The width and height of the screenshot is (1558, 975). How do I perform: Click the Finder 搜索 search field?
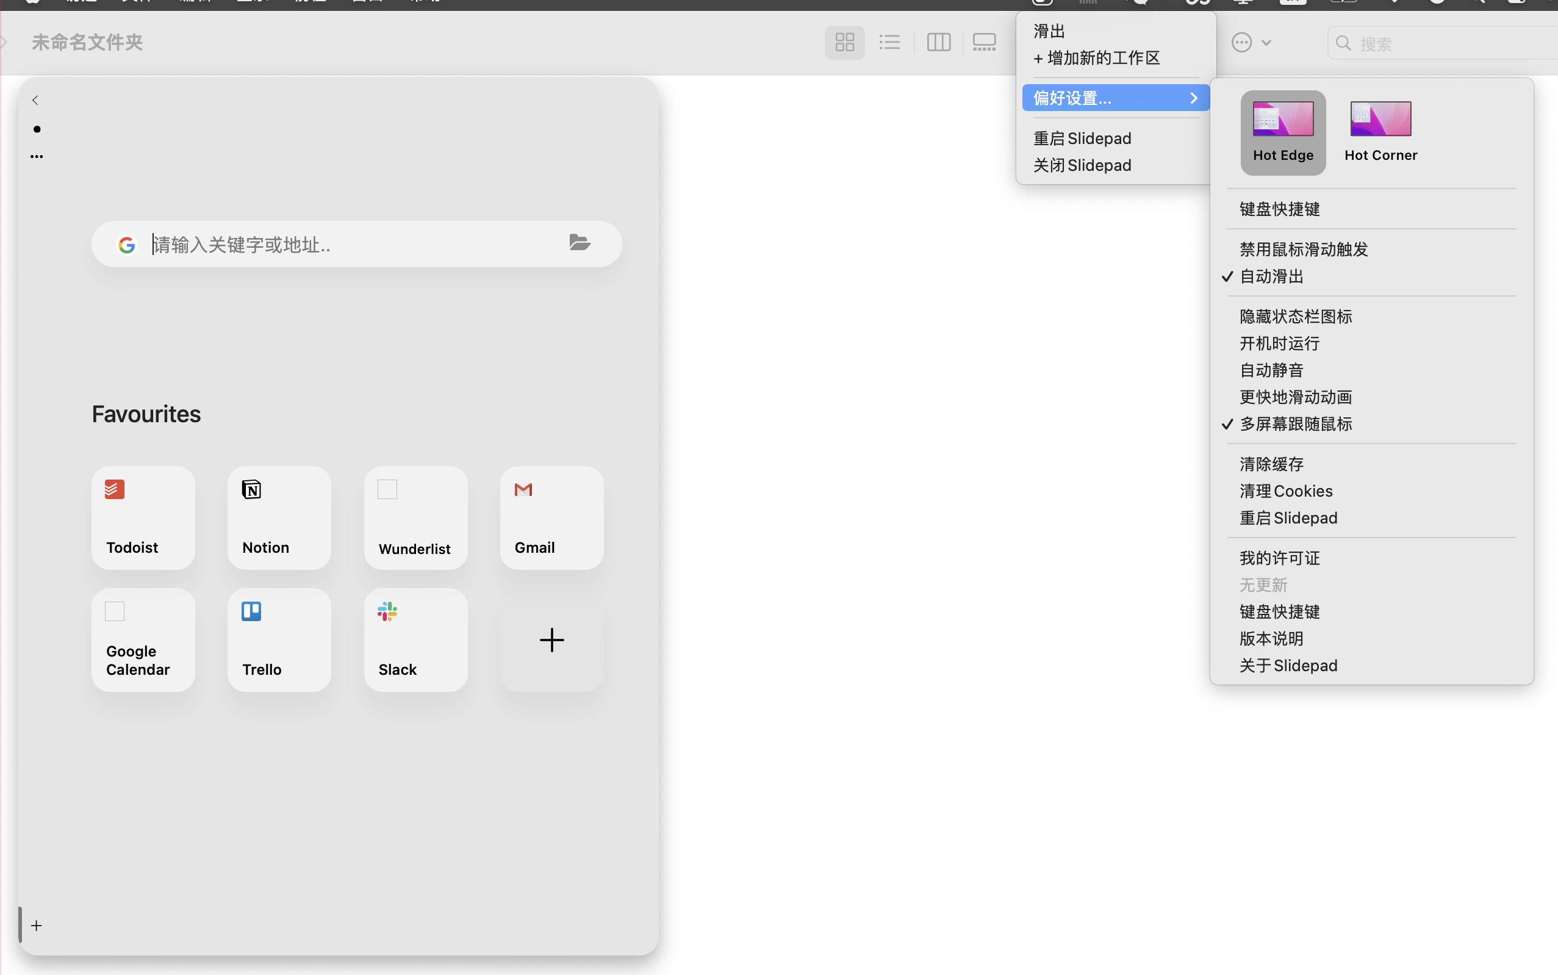[x=1444, y=43]
